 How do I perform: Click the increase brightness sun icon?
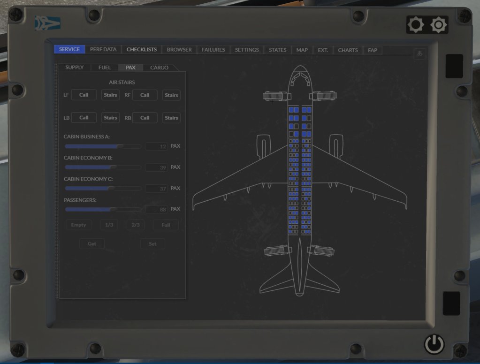[439, 25]
